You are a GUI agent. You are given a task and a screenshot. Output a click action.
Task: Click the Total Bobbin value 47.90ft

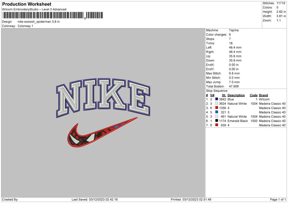tap(234, 86)
